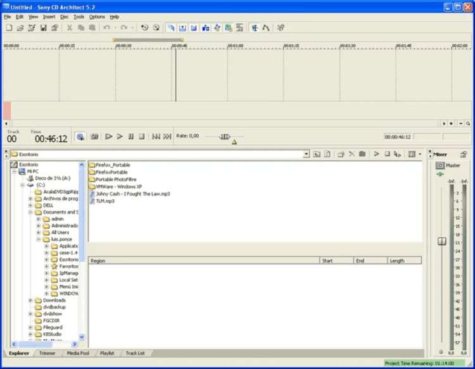Click the New project icon
475x369 pixels.
[x=9, y=28]
